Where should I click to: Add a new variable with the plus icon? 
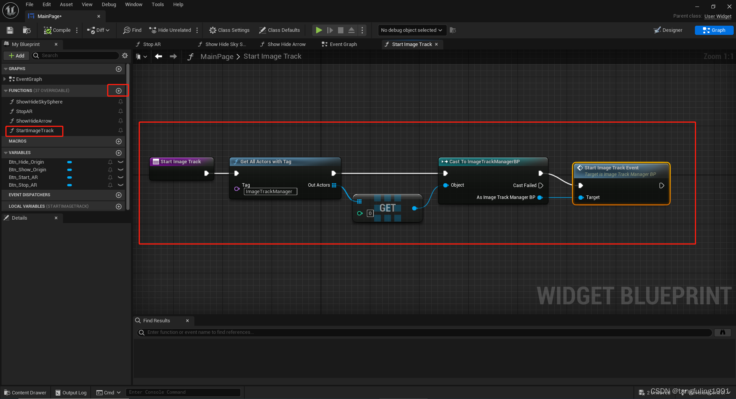(119, 153)
